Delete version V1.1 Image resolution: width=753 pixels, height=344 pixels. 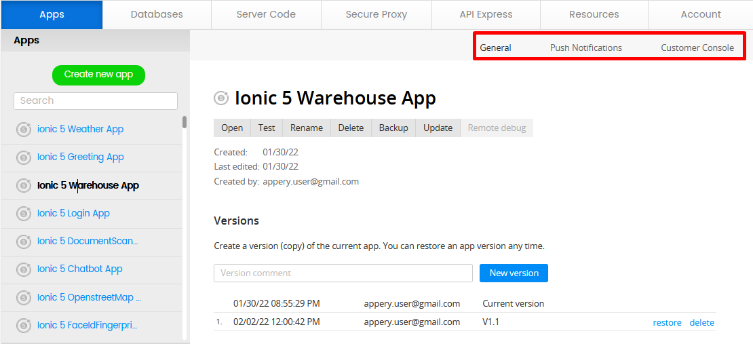702,323
